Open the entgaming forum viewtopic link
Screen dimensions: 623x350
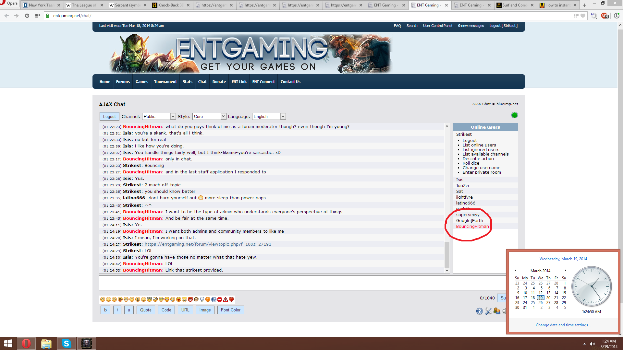coord(208,244)
